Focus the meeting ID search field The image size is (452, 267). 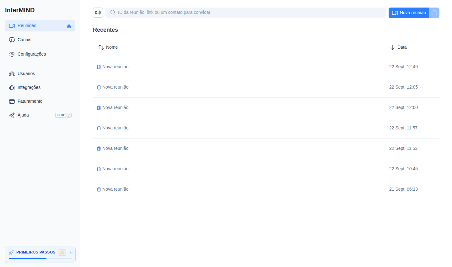(246, 13)
